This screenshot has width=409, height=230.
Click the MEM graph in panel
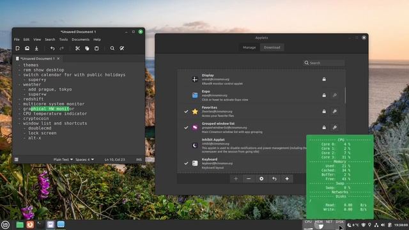[x=318, y=225]
